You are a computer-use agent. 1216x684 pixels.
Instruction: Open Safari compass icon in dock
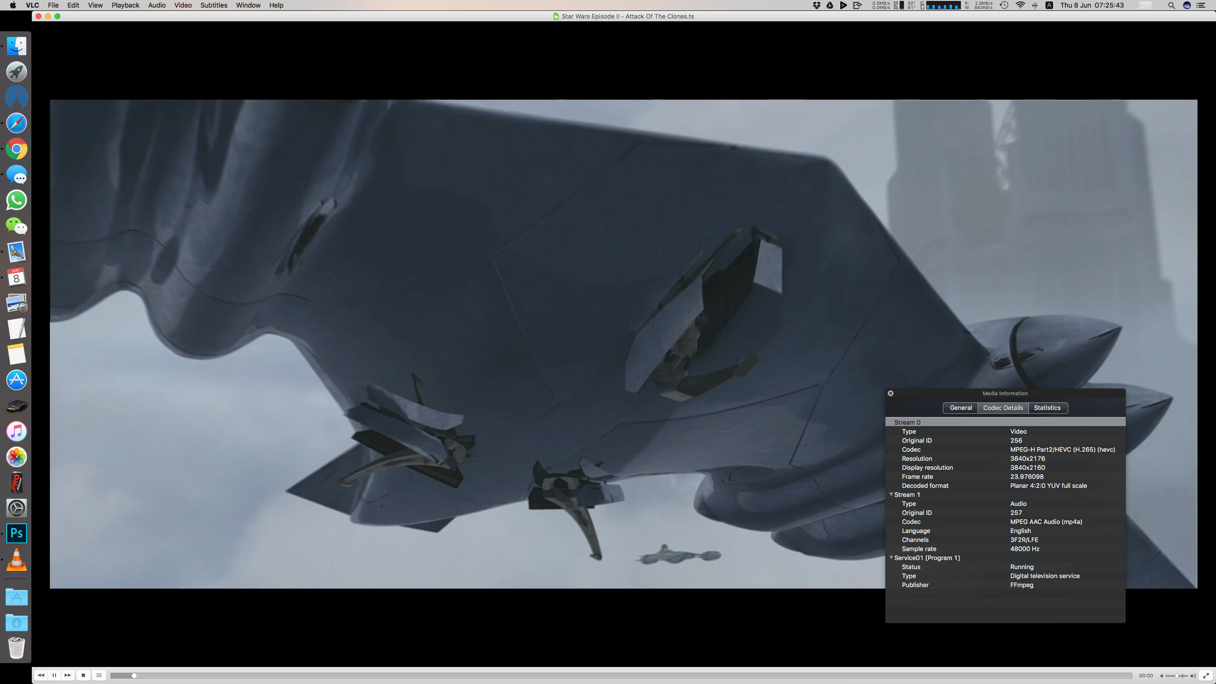pos(16,123)
